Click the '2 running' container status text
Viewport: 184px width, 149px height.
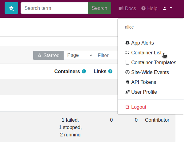(x=70, y=135)
